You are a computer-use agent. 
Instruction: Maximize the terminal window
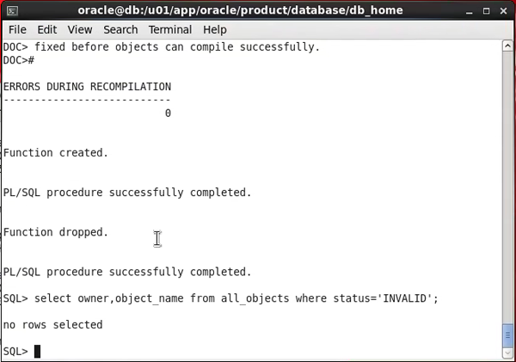coord(485,9)
